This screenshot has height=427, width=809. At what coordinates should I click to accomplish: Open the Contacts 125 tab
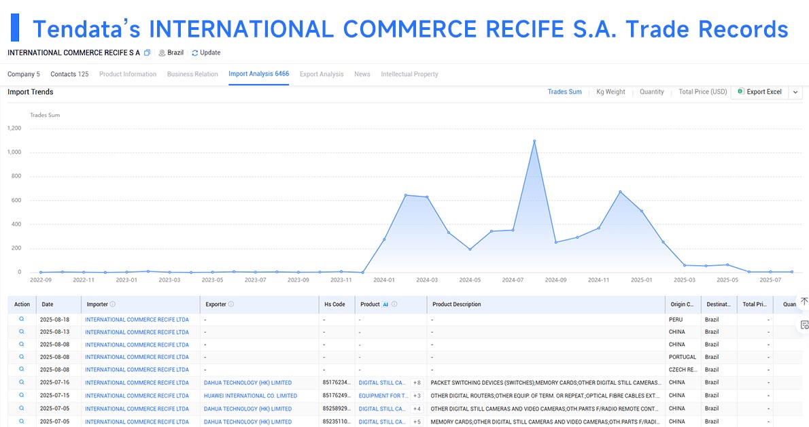pos(69,74)
